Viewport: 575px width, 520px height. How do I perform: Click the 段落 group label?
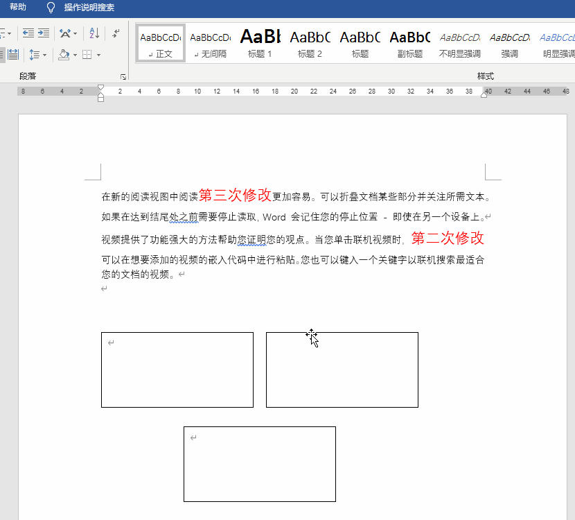[x=28, y=76]
